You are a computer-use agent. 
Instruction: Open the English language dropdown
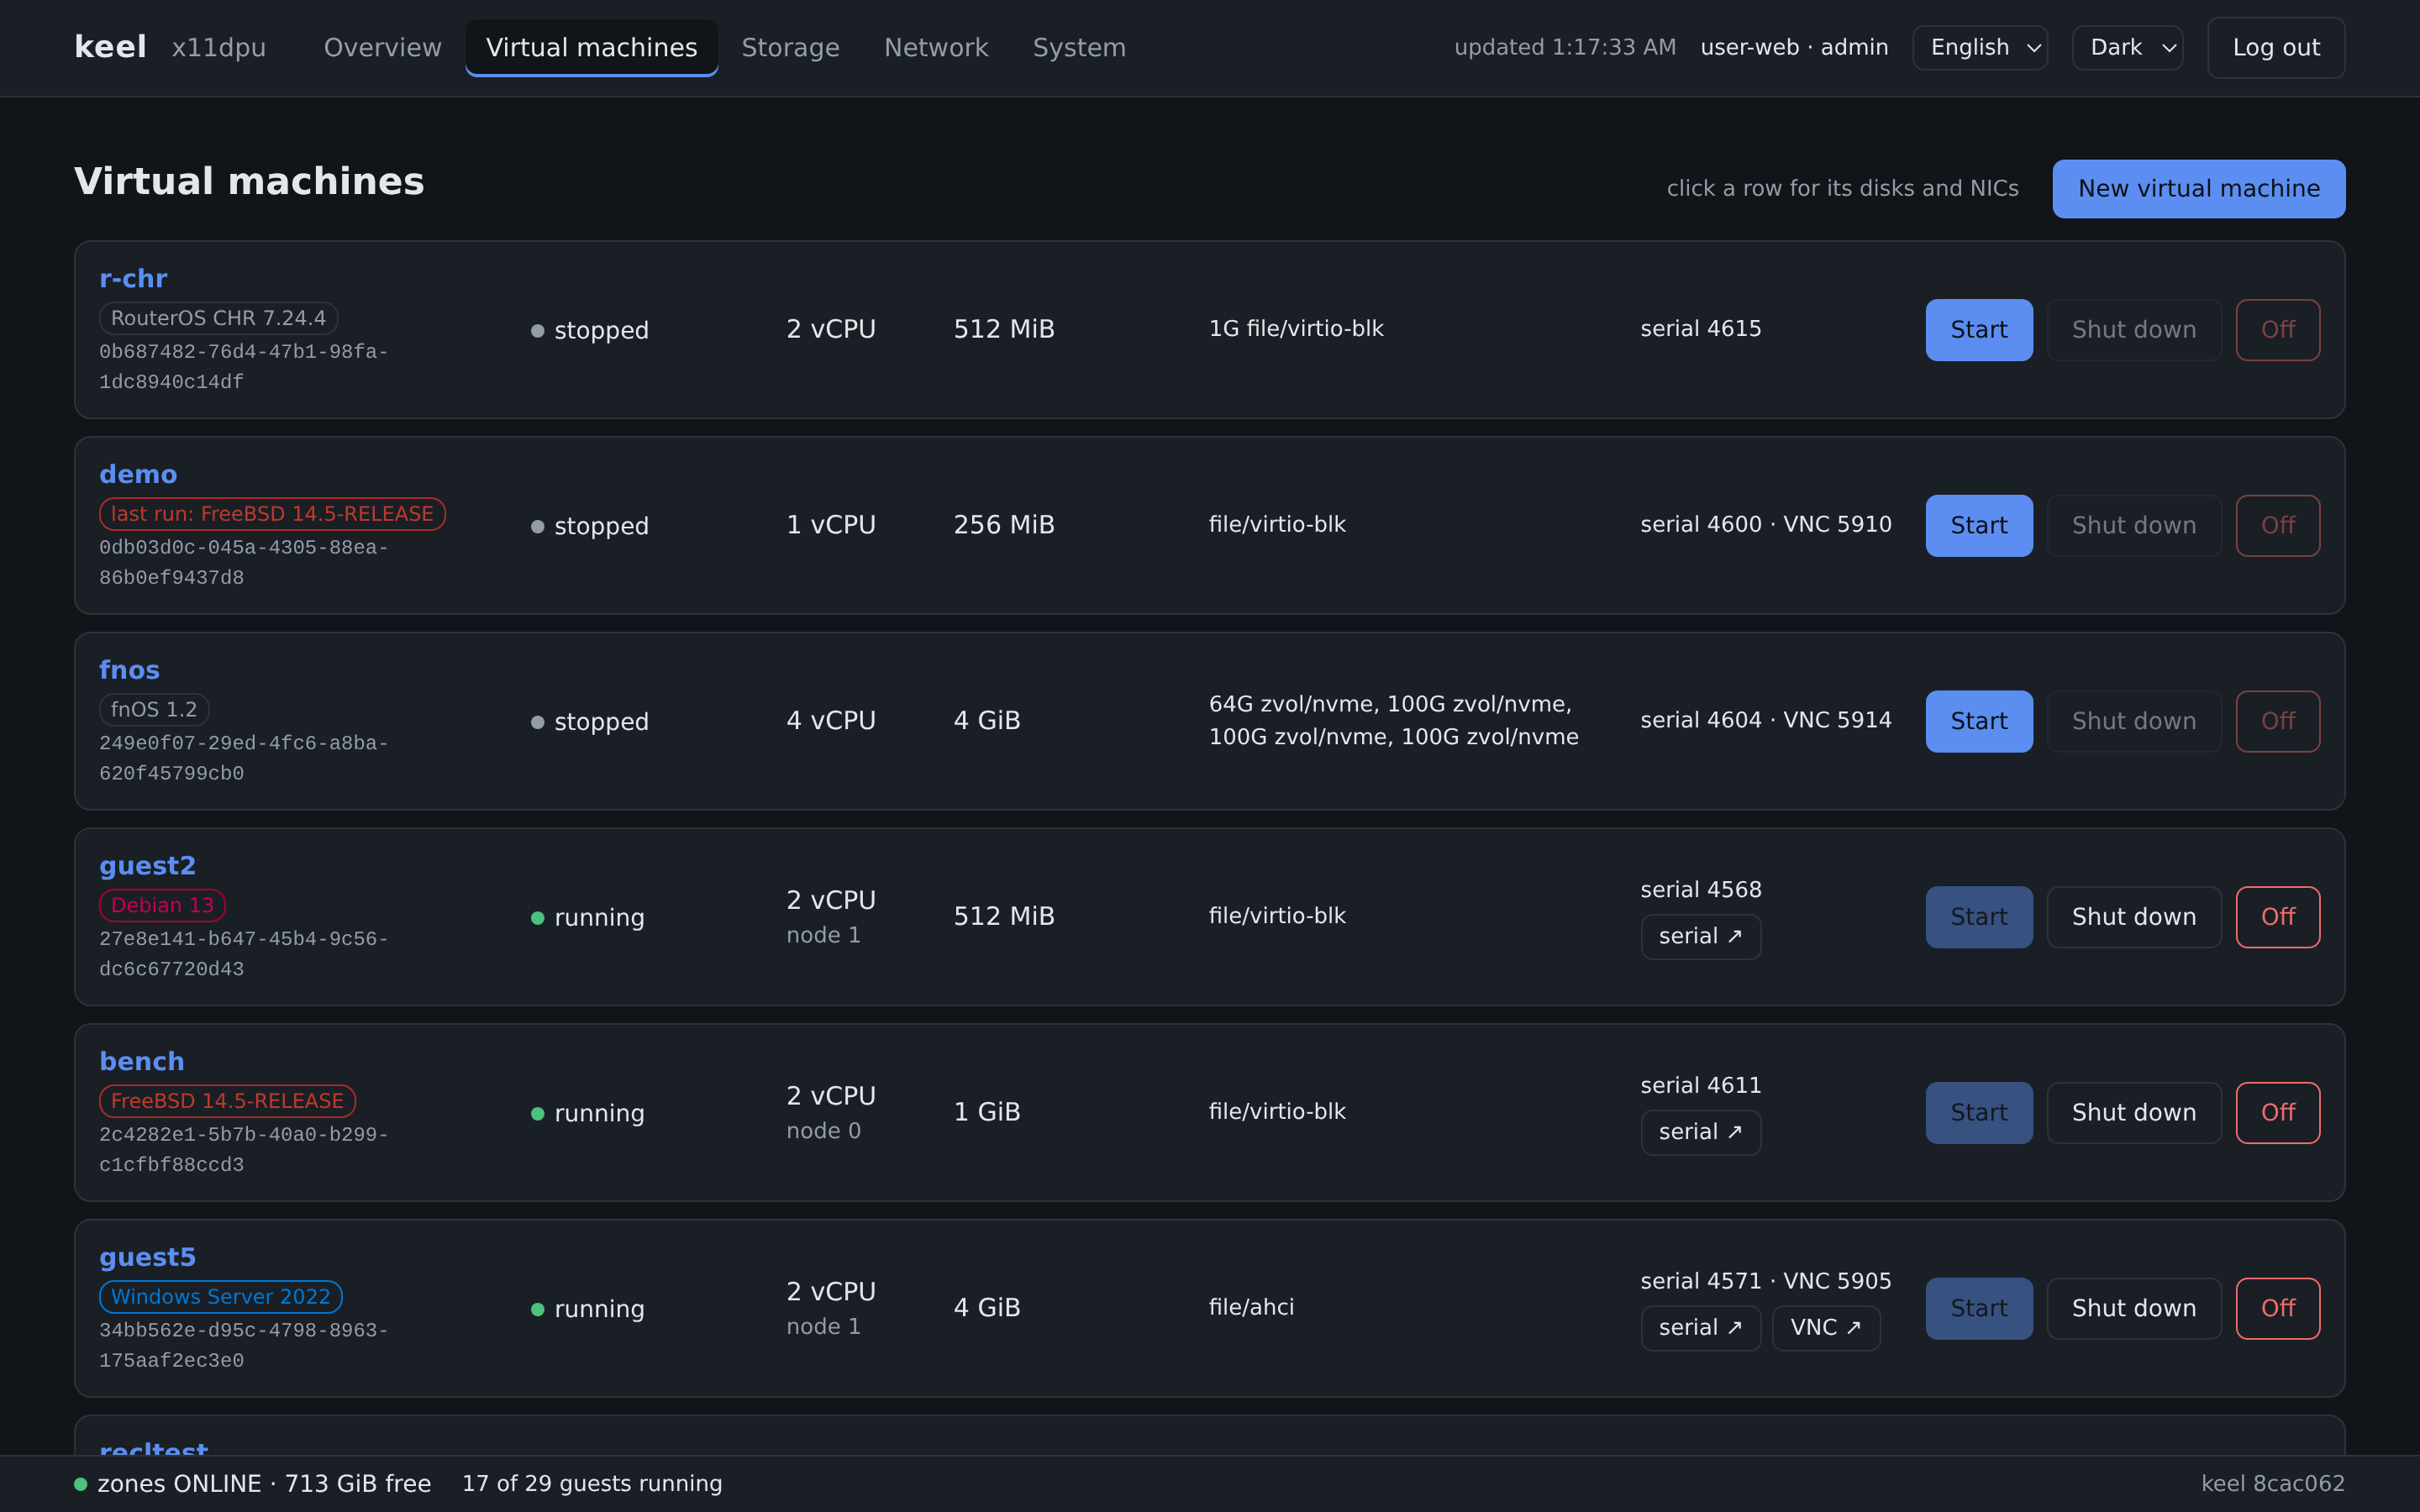pos(1979,47)
